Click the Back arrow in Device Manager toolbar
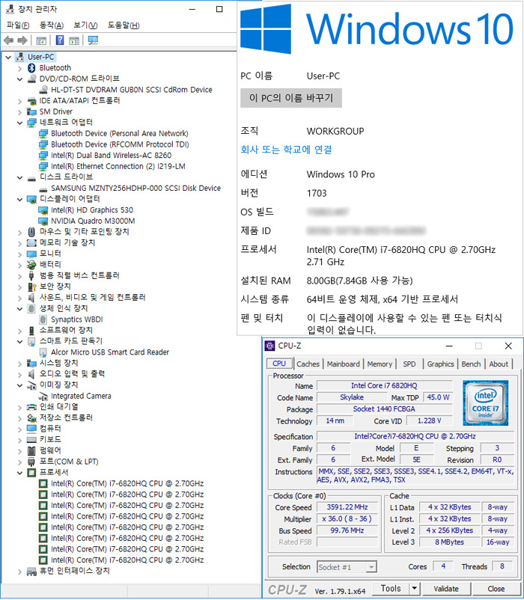524x600 pixels. tap(8, 40)
